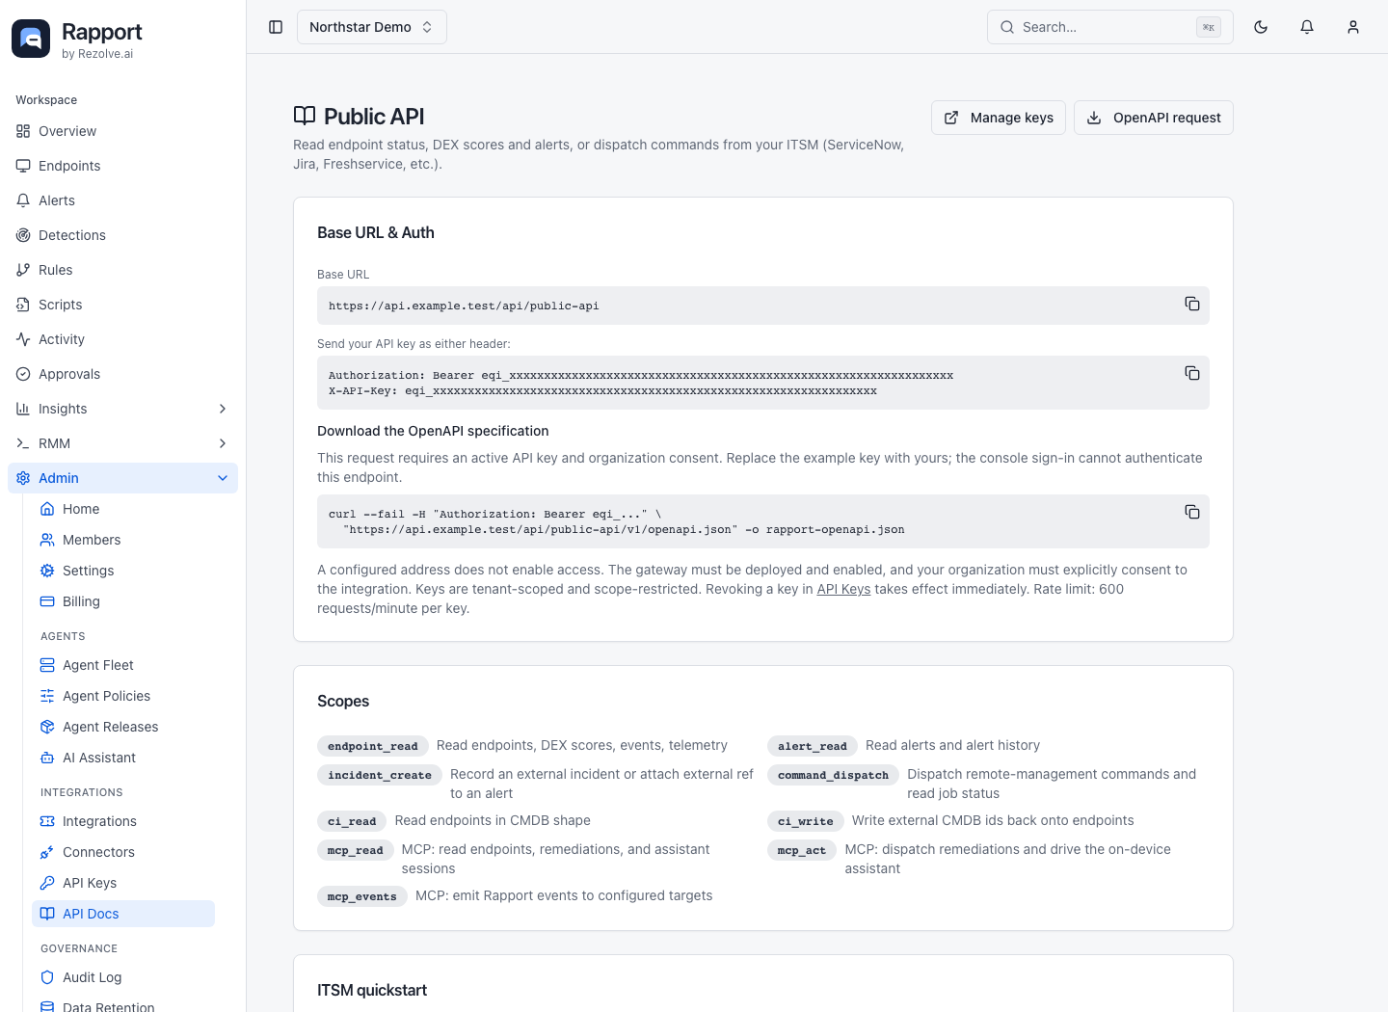Go to Admin Home
The width and height of the screenshot is (1388, 1012).
click(123, 509)
